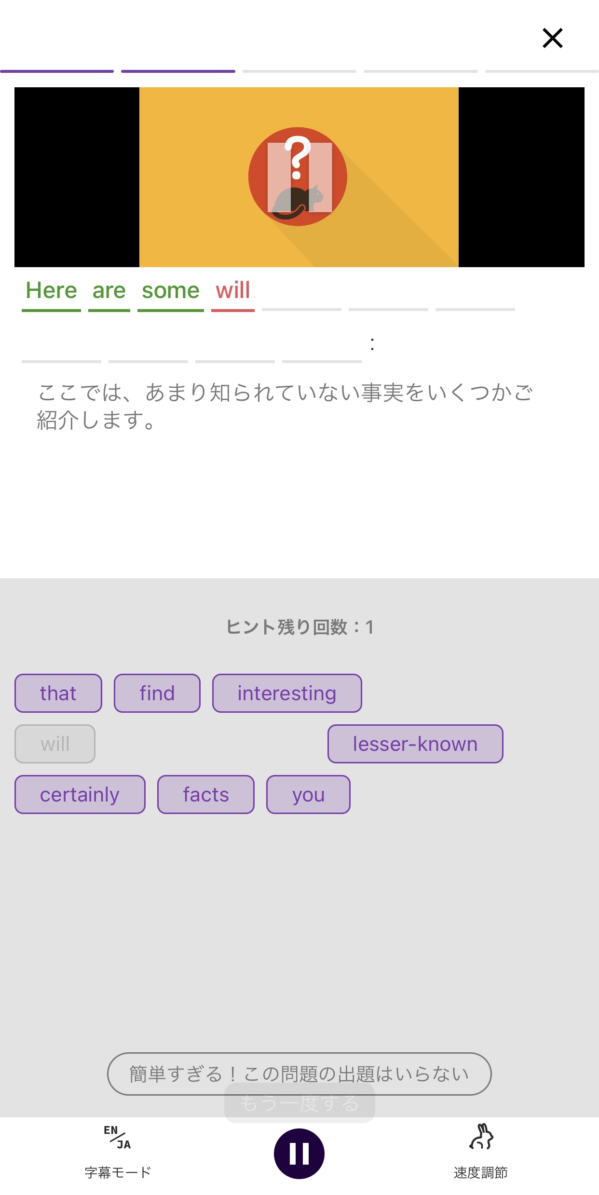Image resolution: width=599 pixels, height=1195 pixels.
Task: Choose the "facts" word chip
Action: (x=206, y=794)
